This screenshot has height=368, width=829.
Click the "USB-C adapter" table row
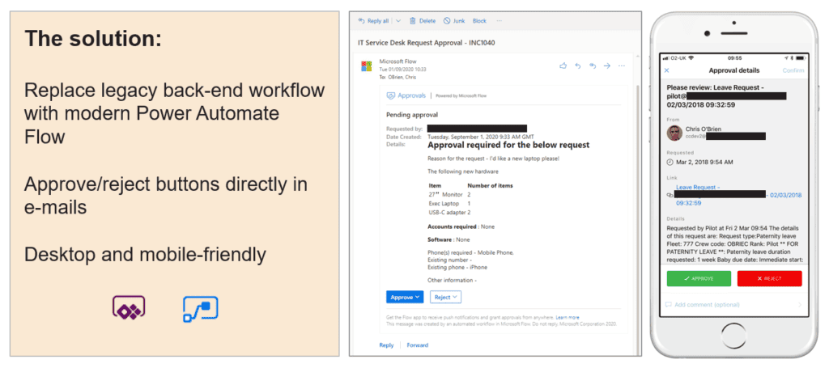449,212
